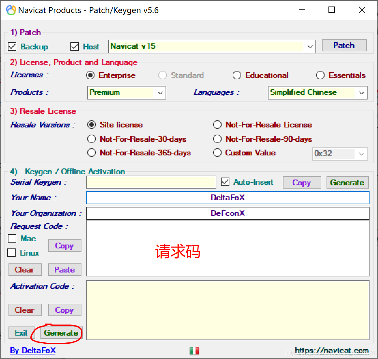Copy the activation code
The width and height of the screenshot is (378, 359).
click(x=65, y=310)
